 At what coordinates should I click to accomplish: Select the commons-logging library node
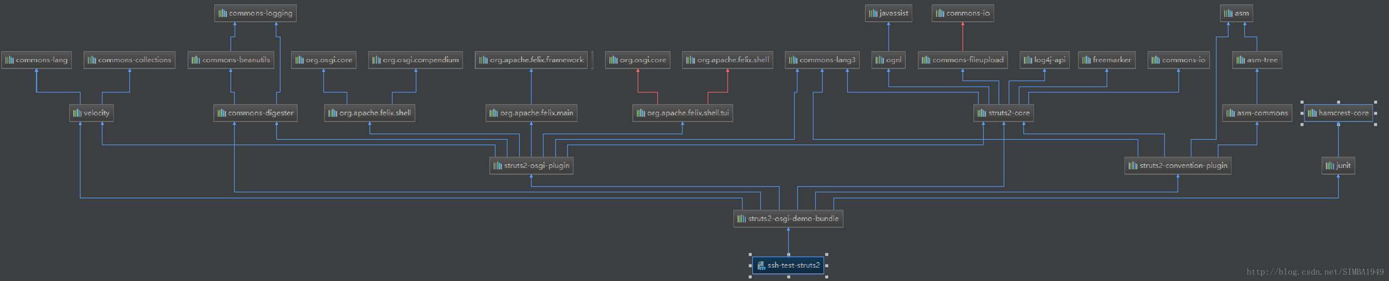255,13
